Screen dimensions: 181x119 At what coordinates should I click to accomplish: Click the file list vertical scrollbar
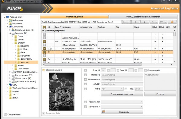pyautogui.click(x=175, y=34)
